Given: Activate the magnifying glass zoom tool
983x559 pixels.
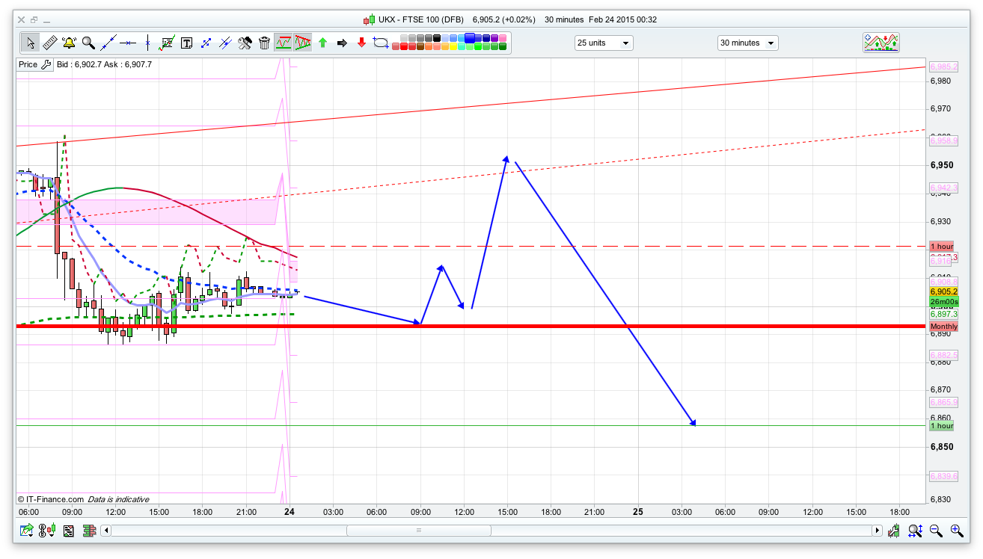Looking at the screenshot, I should pyautogui.click(x=88, y=43).
